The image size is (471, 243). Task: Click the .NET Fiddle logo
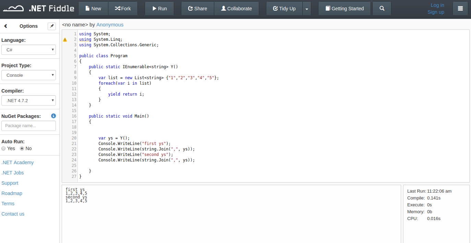click(x=39, y=9)
